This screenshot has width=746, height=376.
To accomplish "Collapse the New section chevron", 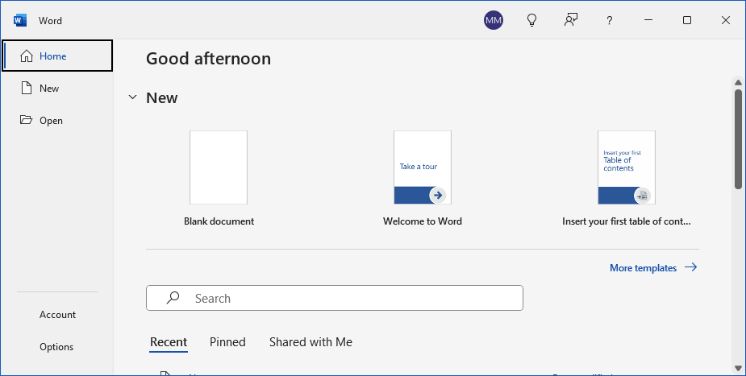I will 133,97.
